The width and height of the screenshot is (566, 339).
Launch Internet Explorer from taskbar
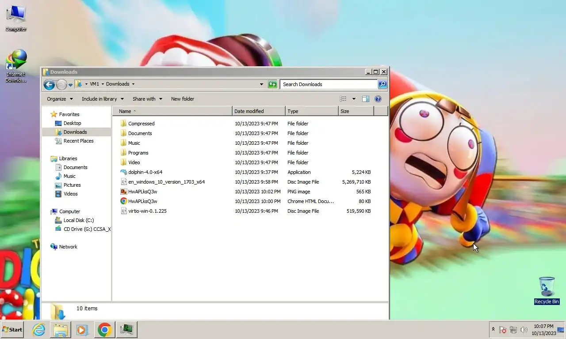point(39,330)
